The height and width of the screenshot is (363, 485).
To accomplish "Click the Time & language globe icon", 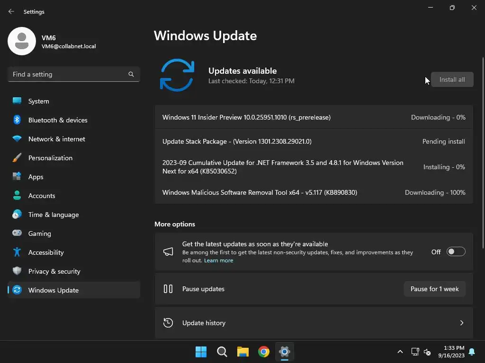I will point(17,214).
